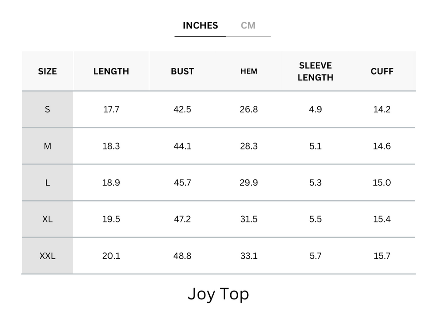Click the 48.8 bust value for XXL

point(182,256)
